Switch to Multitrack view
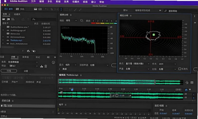 pyautogui.click(x=20, y=9)
